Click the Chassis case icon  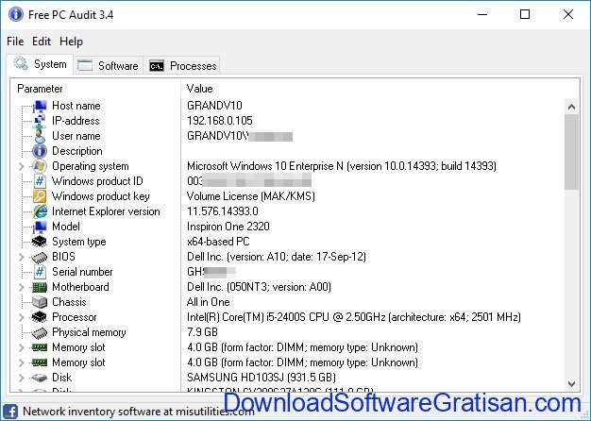[x=40, y=302]
